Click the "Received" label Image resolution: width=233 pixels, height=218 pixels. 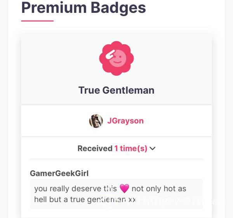click(x=95, y=148)
